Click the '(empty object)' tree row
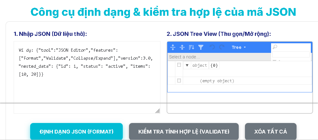318x140 pixels. pyautogui.click(x=217, y=81)
